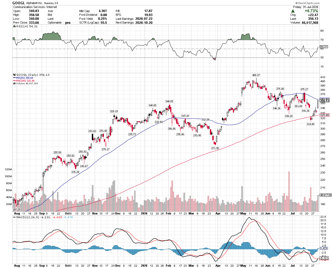332x268 pixels.
Task: Click the volume bar icon in chart legend
Action: [x=14, y=84]
